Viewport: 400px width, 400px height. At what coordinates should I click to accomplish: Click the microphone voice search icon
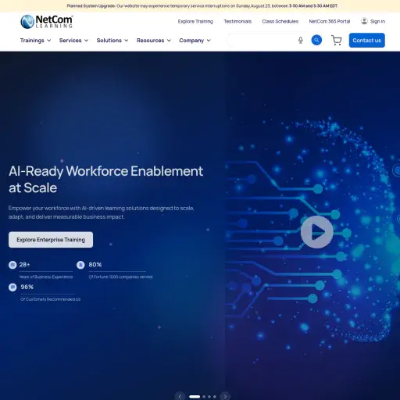tap(301, 40)
